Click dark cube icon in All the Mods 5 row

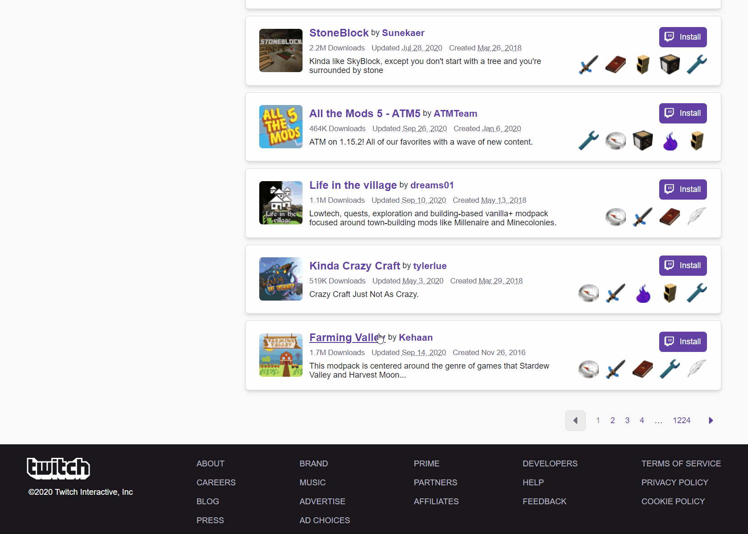tap(642, 141)
